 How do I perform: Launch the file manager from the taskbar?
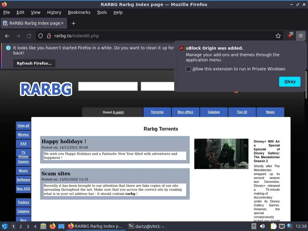click(43, 226)
